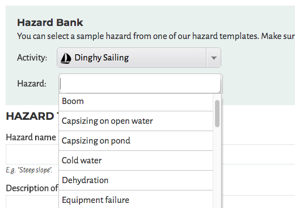Click the Hazard name field label

(31, 137)
